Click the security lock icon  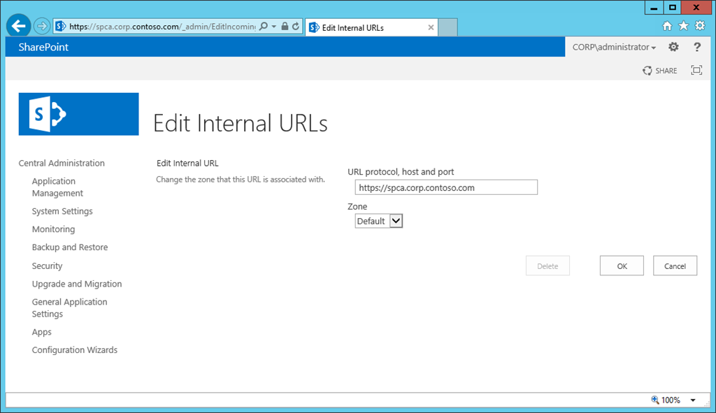pyautogui.click(x=285, y=27)
